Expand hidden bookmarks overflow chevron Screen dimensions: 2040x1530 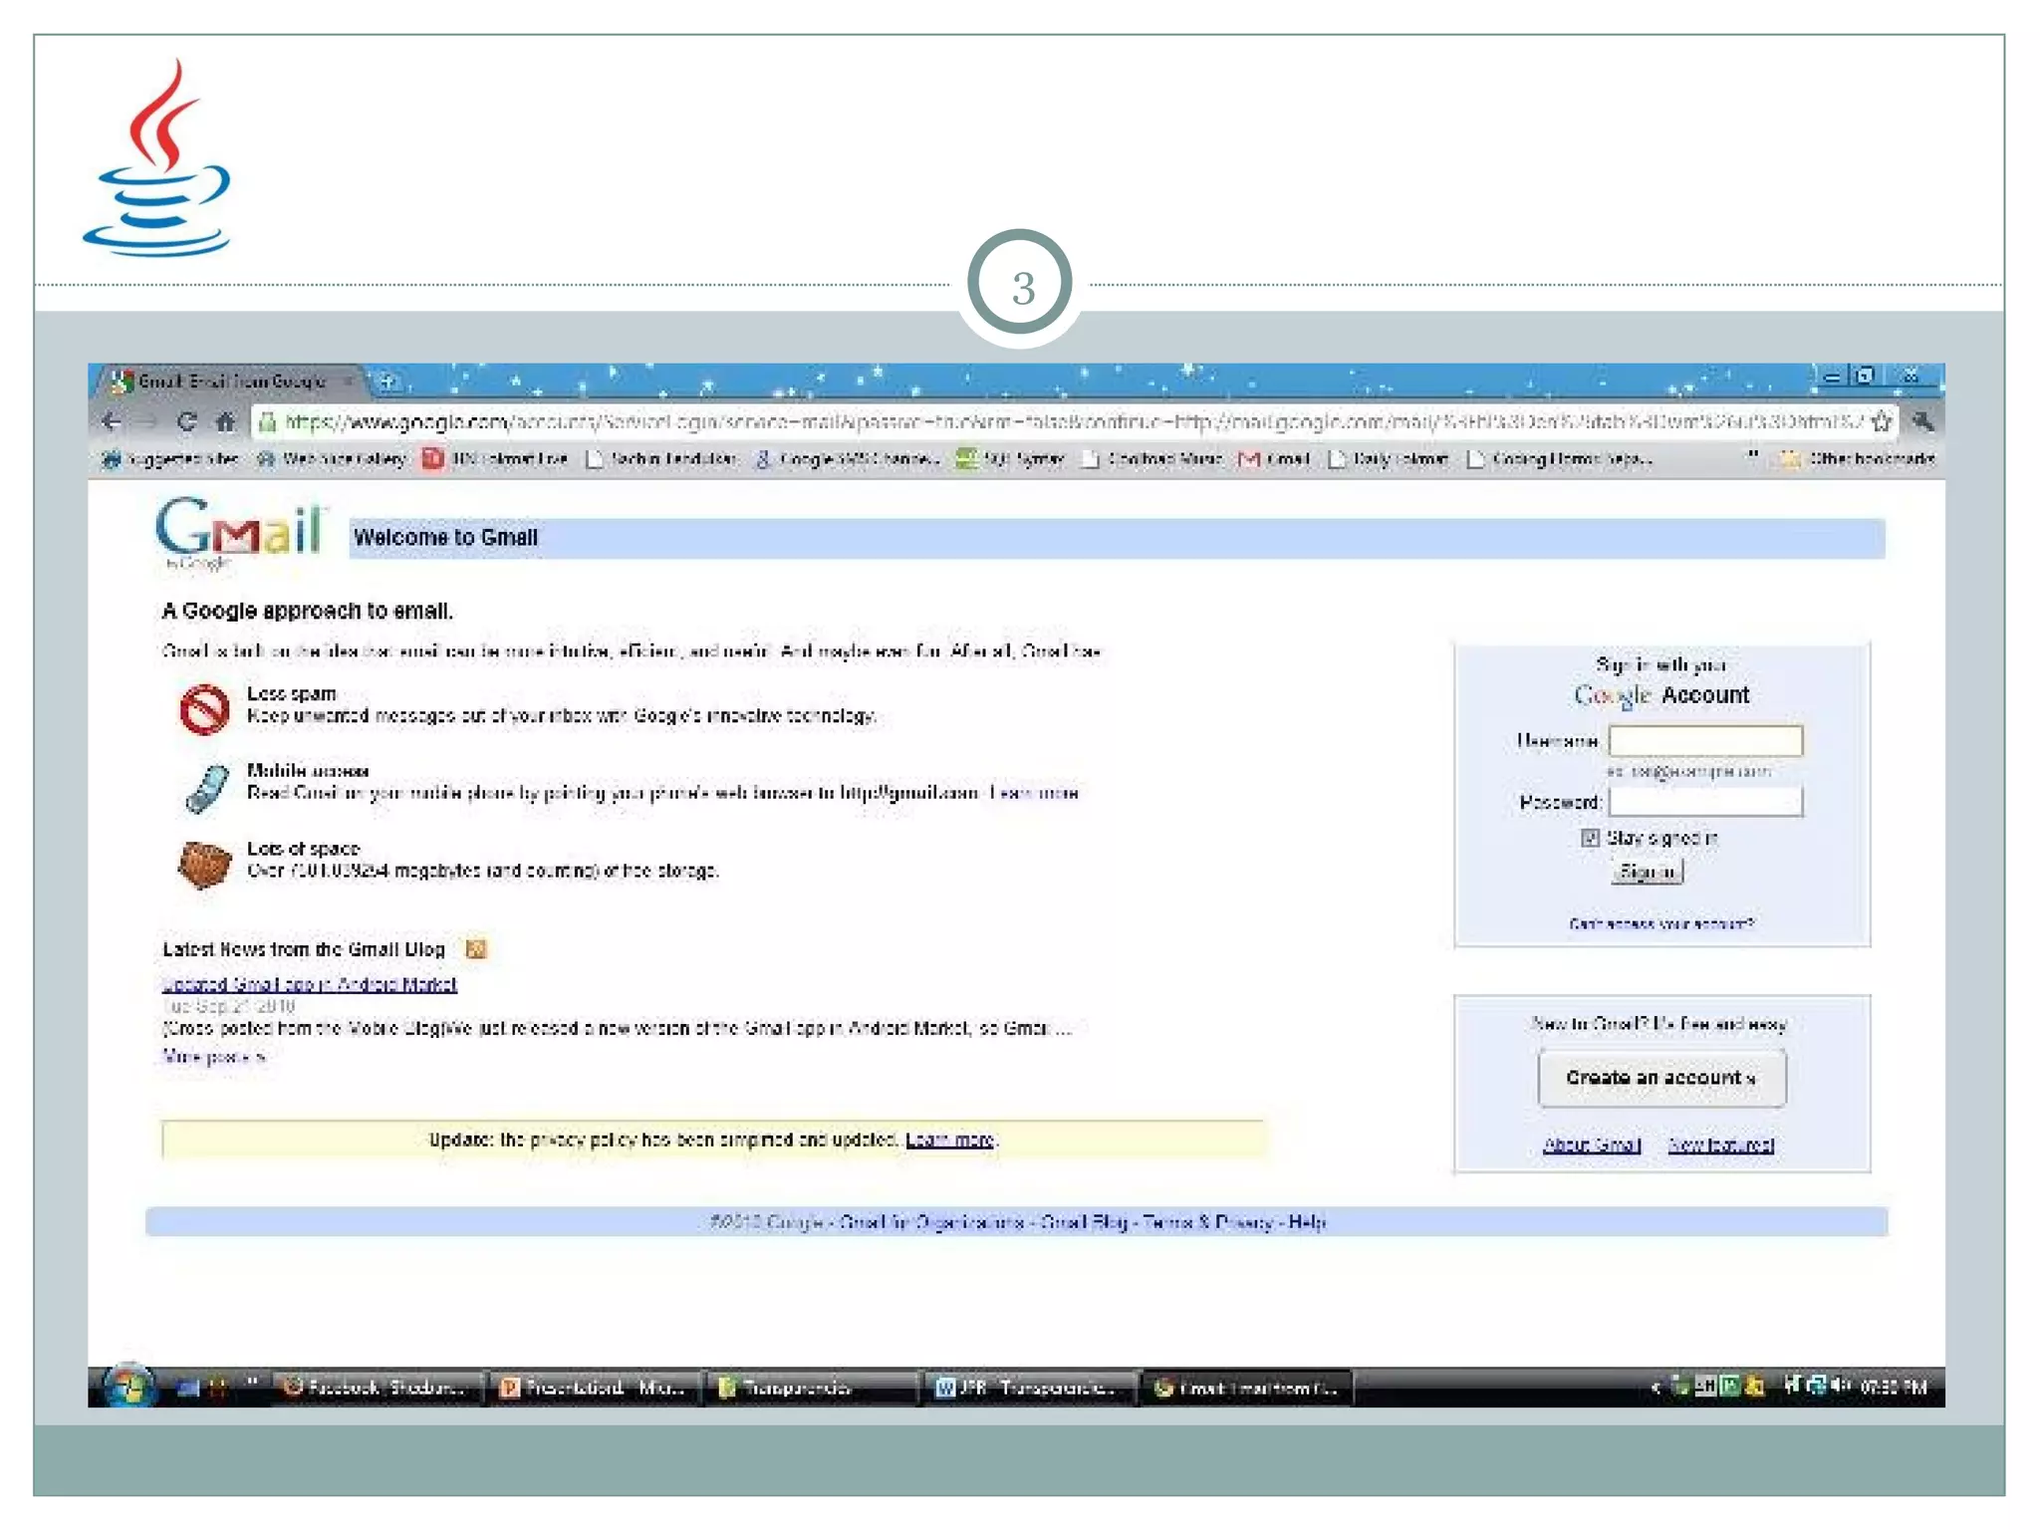tap(1753, 456)
